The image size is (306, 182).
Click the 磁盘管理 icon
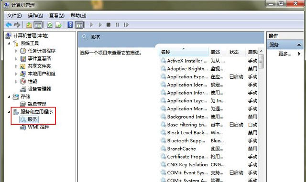(23, 104)
